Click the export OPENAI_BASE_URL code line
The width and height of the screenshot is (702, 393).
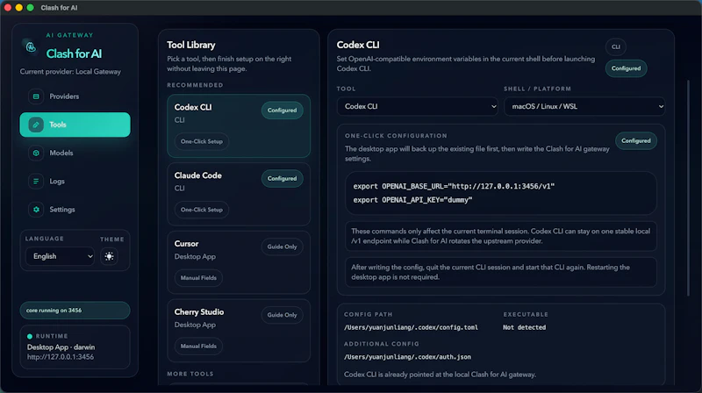(454, 186)
